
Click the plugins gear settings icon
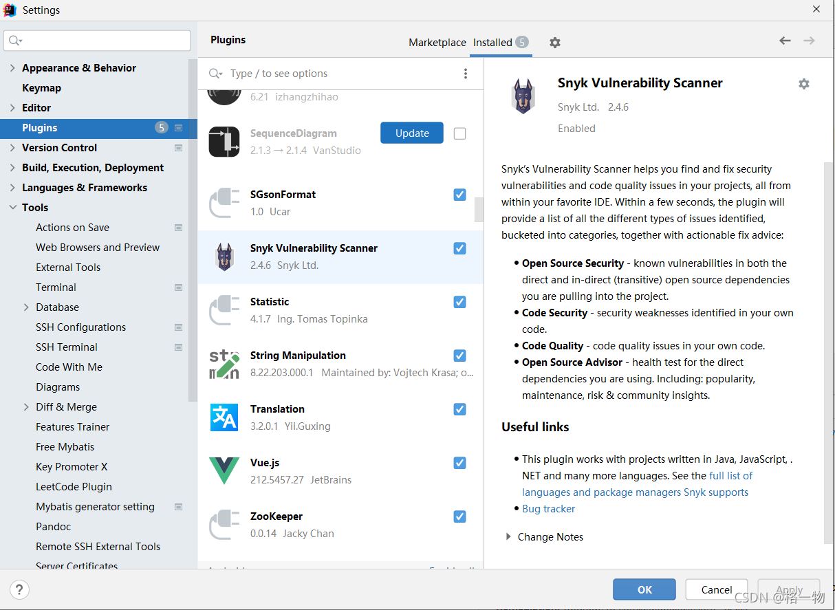click(555, 43)
